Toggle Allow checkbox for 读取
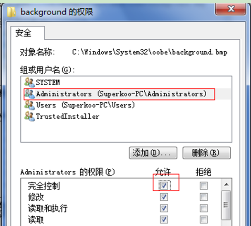The height and width of the screenshot is (226, 251). [x=164, y=219]
